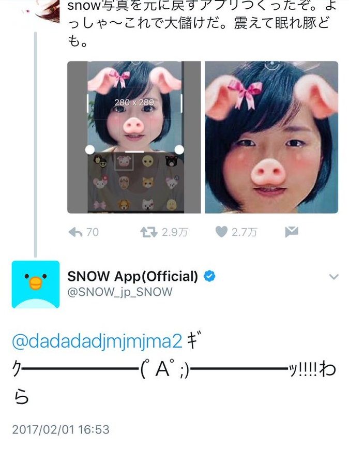The height and width of the screenshot is (449, 349).
Task: Click the blue verified badge
Action: tap(209, 276)
